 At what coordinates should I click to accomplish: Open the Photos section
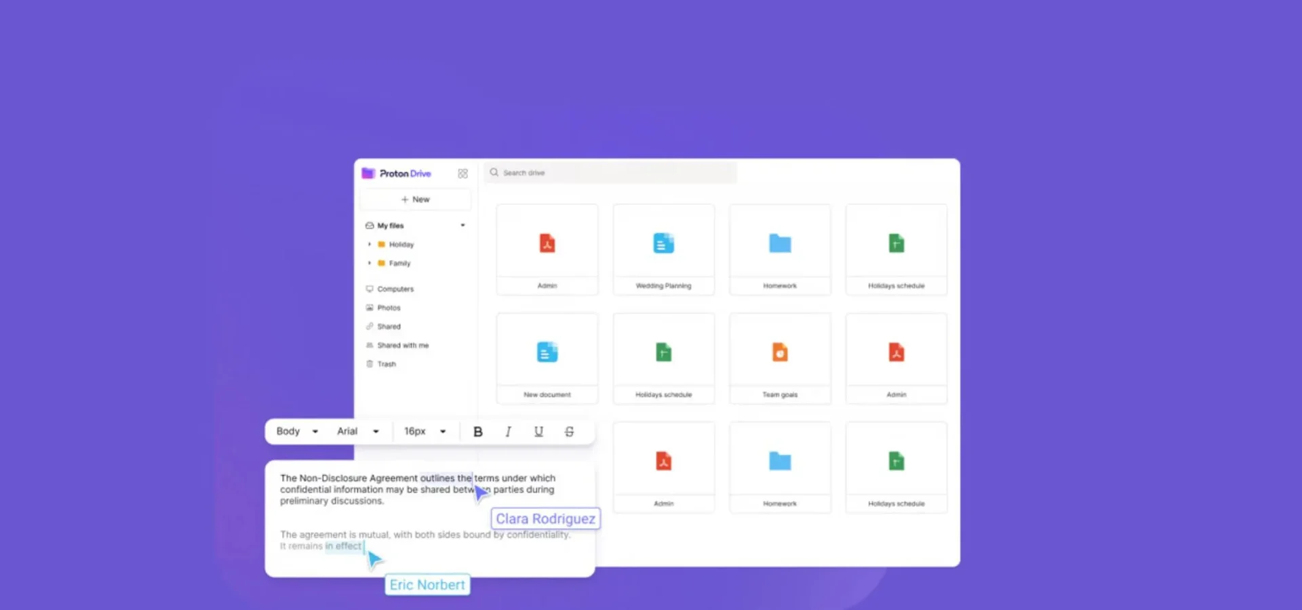coord(387,307)
